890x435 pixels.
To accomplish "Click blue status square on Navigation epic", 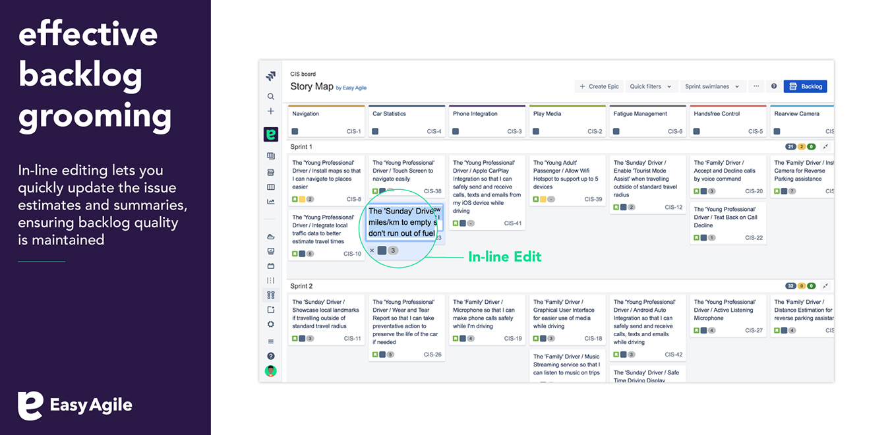I will point(295,131).
